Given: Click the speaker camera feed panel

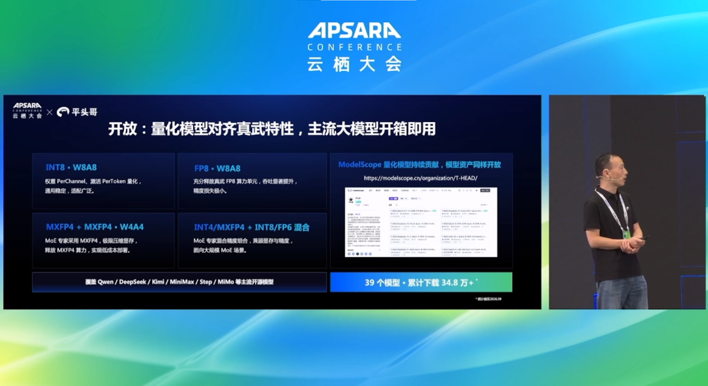Looking at the screenshot, I should tap(627, 202).
